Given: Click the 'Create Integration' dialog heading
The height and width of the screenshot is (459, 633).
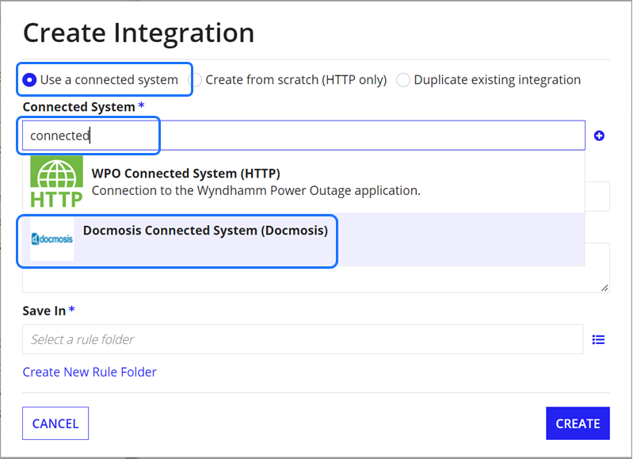Looking at the screenshot, I should click(x=139, y=33).
